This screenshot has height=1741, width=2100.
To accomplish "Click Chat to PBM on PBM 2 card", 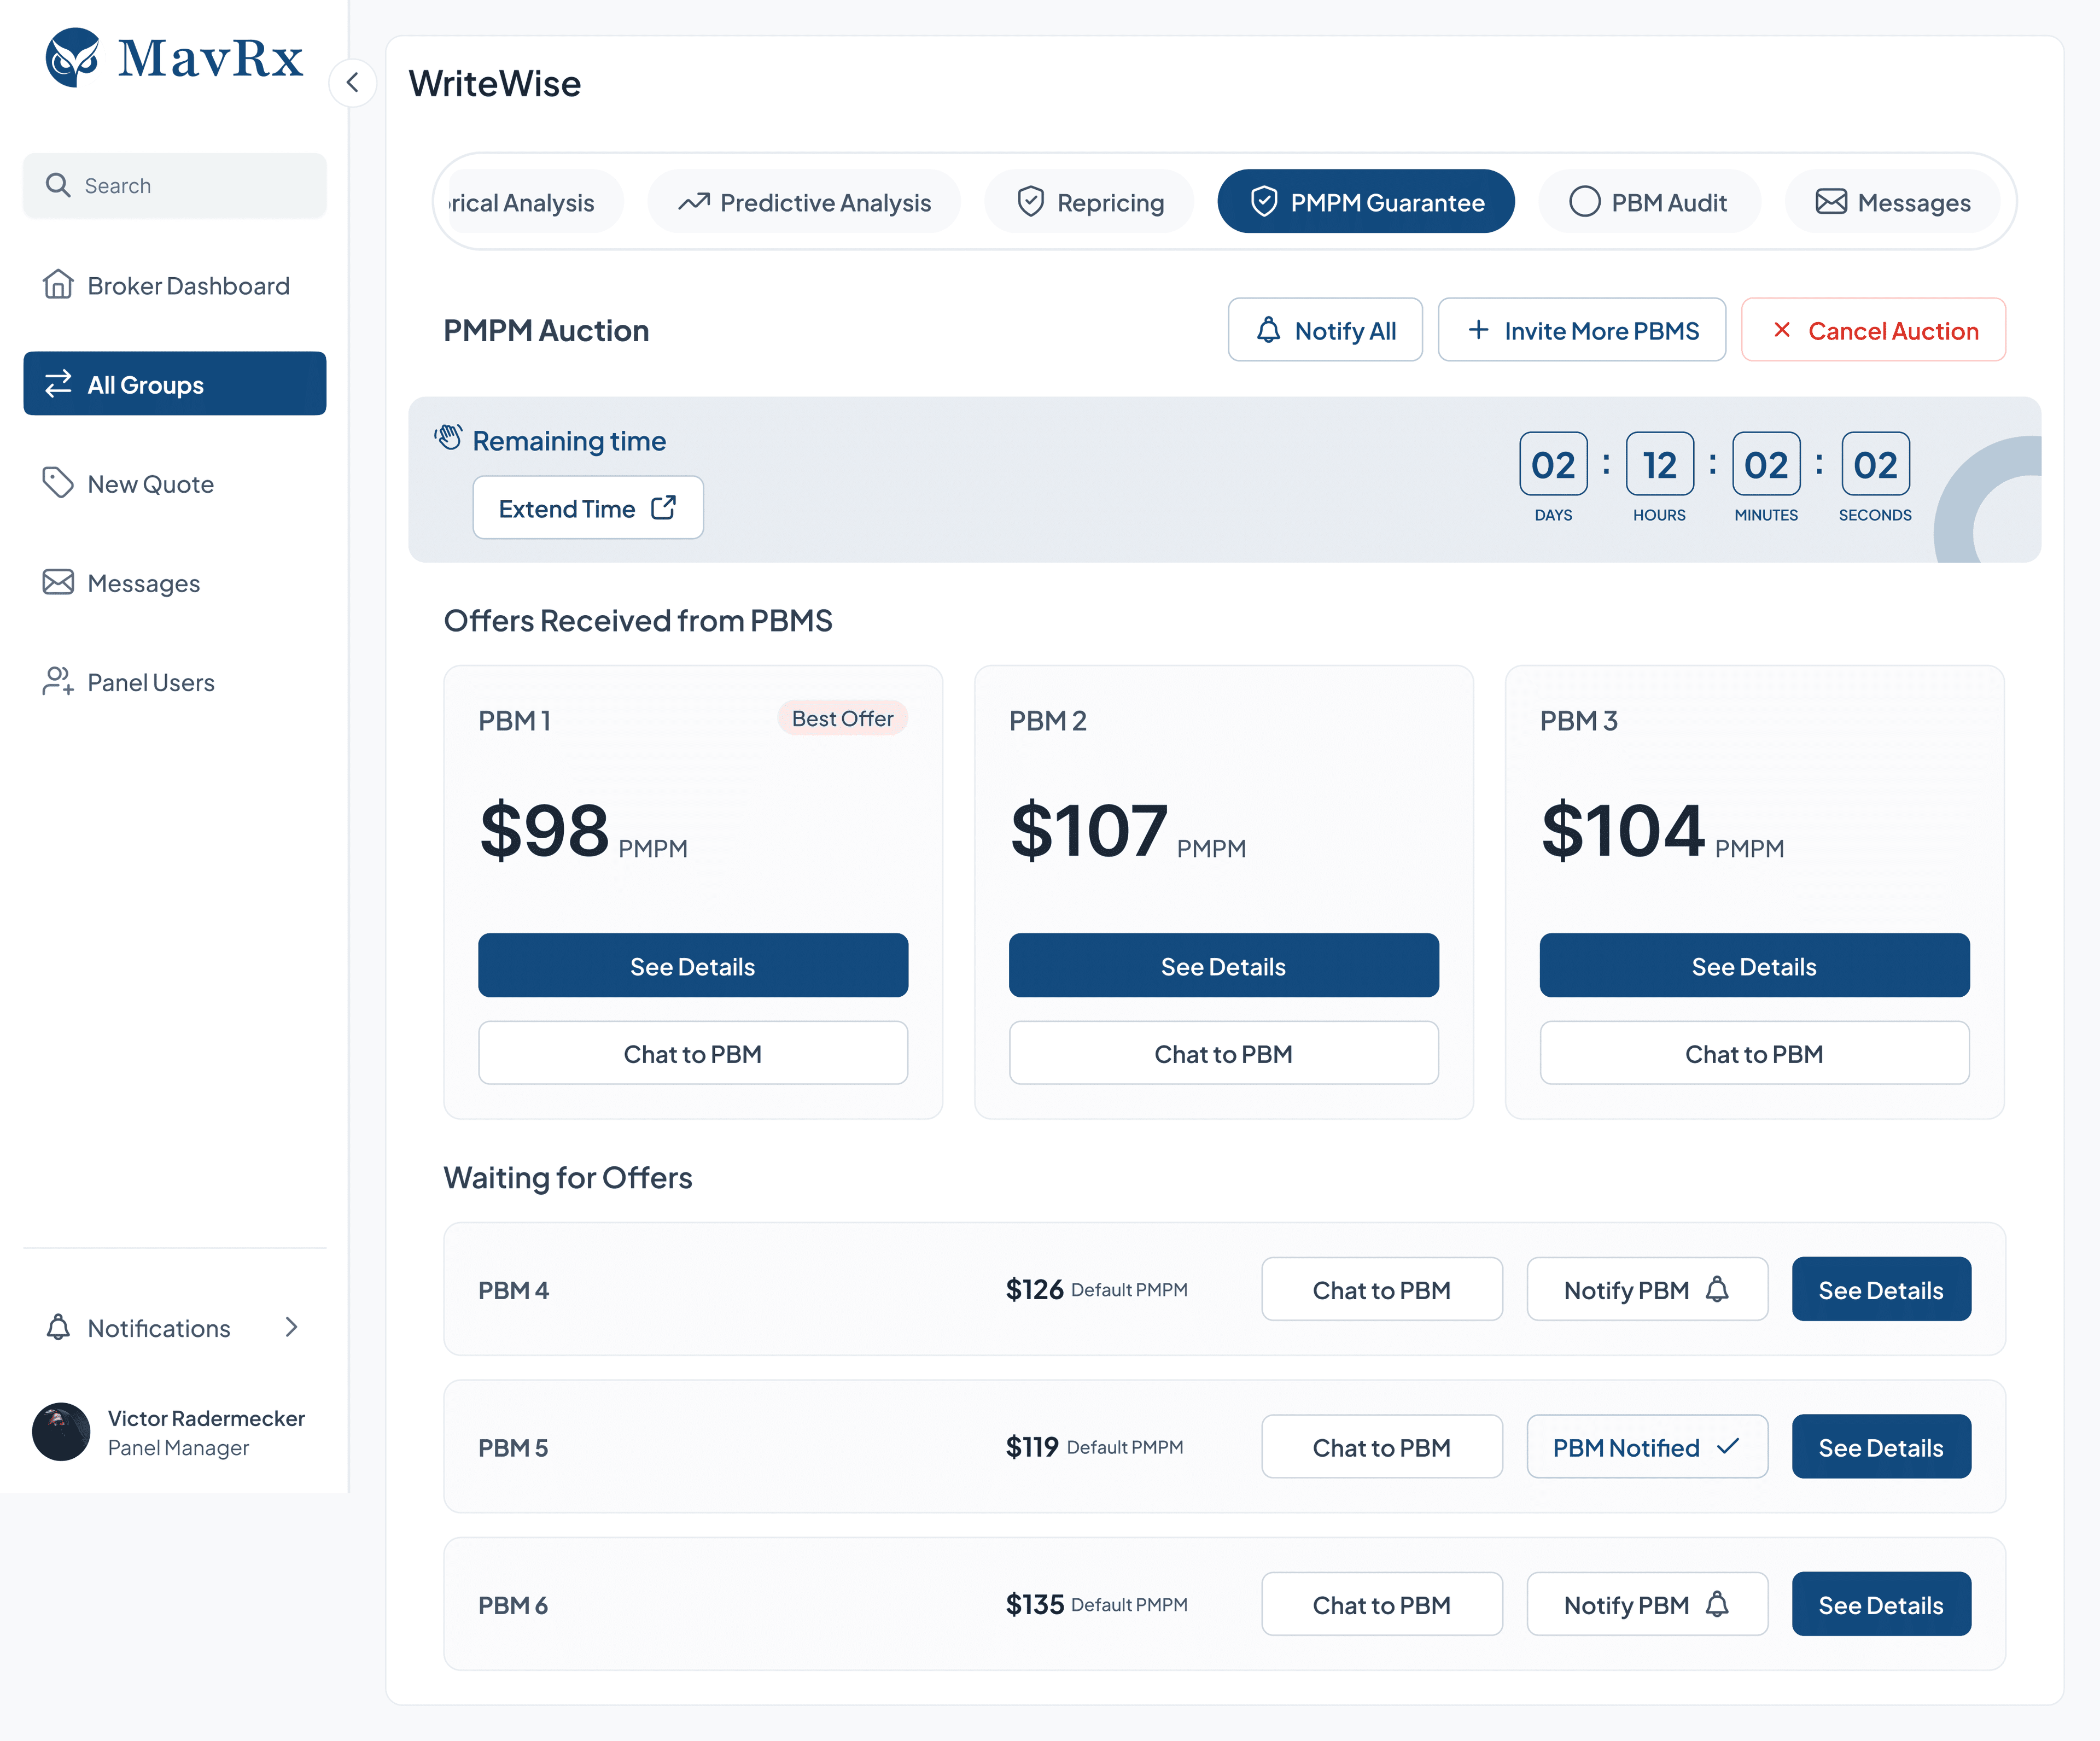I will [x=1224, y=1053].
